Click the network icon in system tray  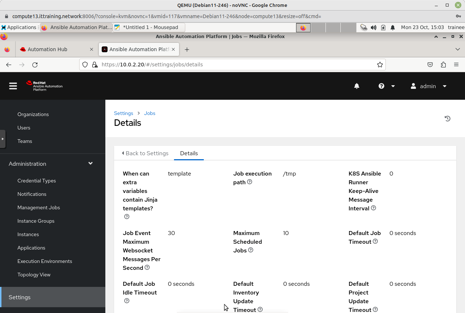[x=364, y=27]
